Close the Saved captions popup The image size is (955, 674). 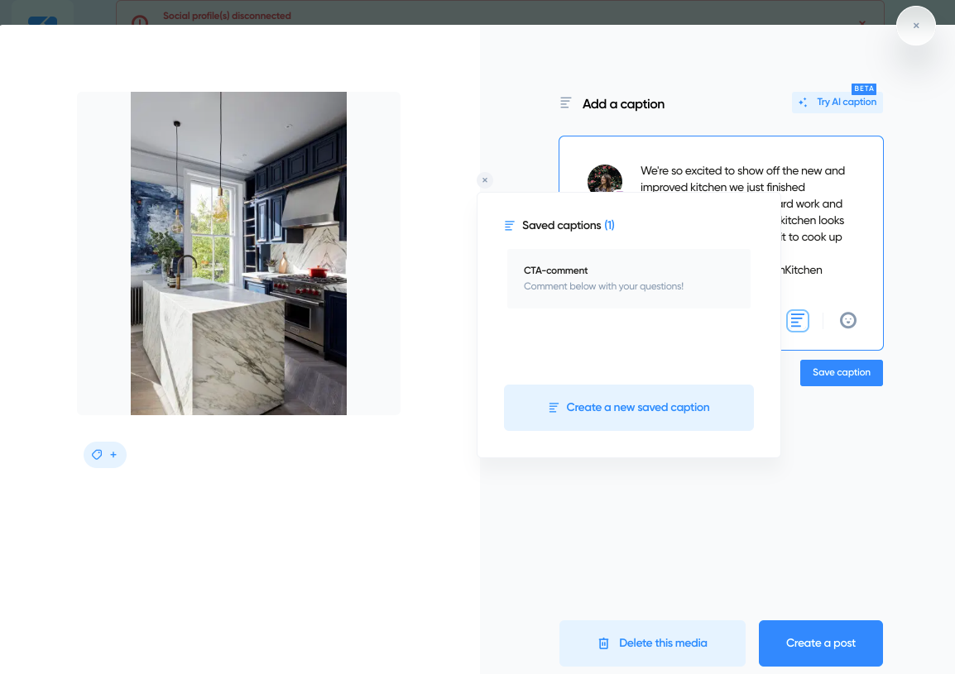click(x=484, y=179)
